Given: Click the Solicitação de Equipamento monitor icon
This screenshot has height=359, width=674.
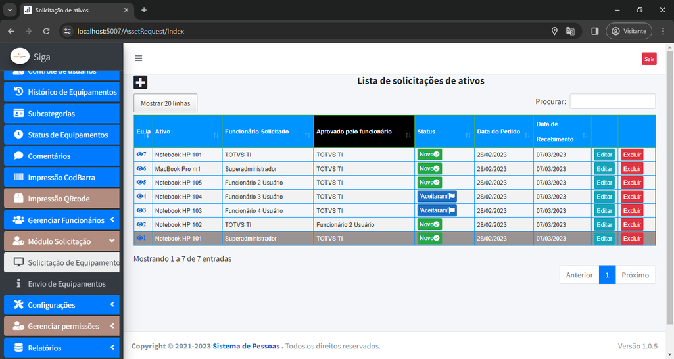Looking at the screenshot, I should coord(18,262).
